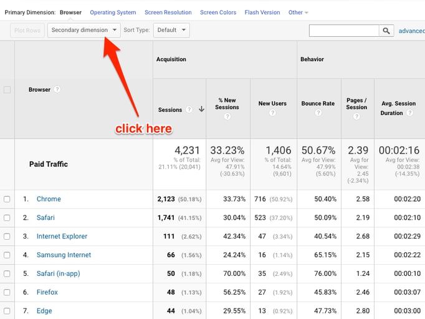
Task: Click Samsung Internet bounce rate 65.15%
Action: 325,255
